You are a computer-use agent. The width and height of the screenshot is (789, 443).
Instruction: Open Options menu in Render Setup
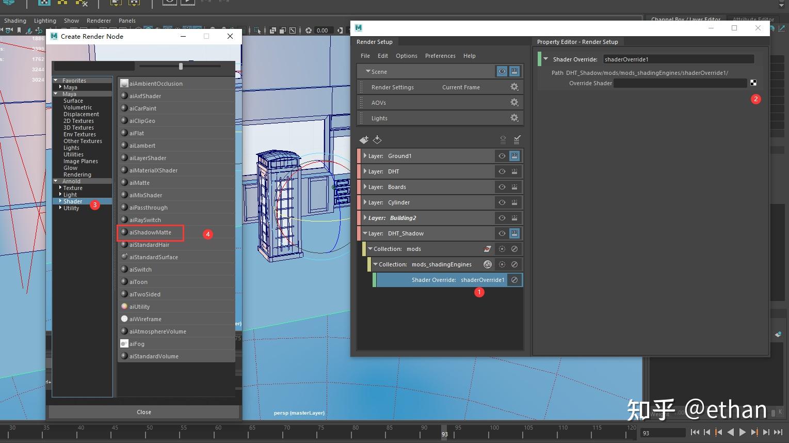click(407, 56)
